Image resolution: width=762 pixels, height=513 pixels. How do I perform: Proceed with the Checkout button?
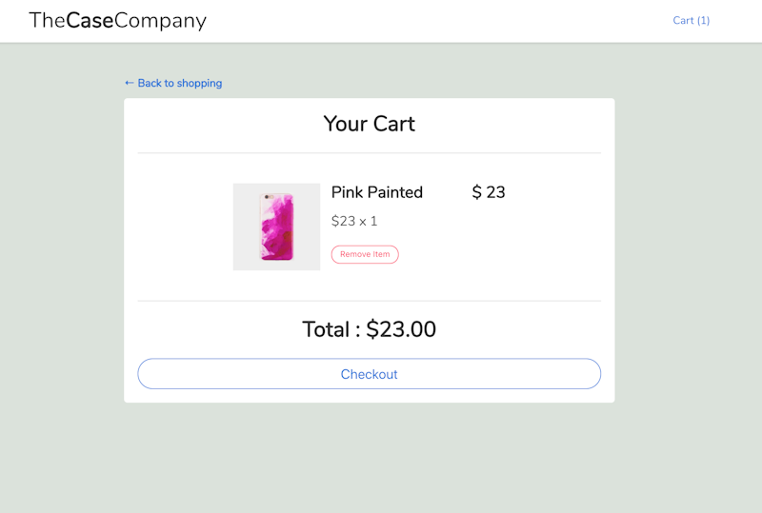click(x=370, y=374)
